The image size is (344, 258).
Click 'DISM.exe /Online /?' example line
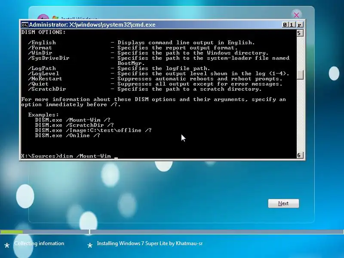pyautogui.click(x=68, y=135)
